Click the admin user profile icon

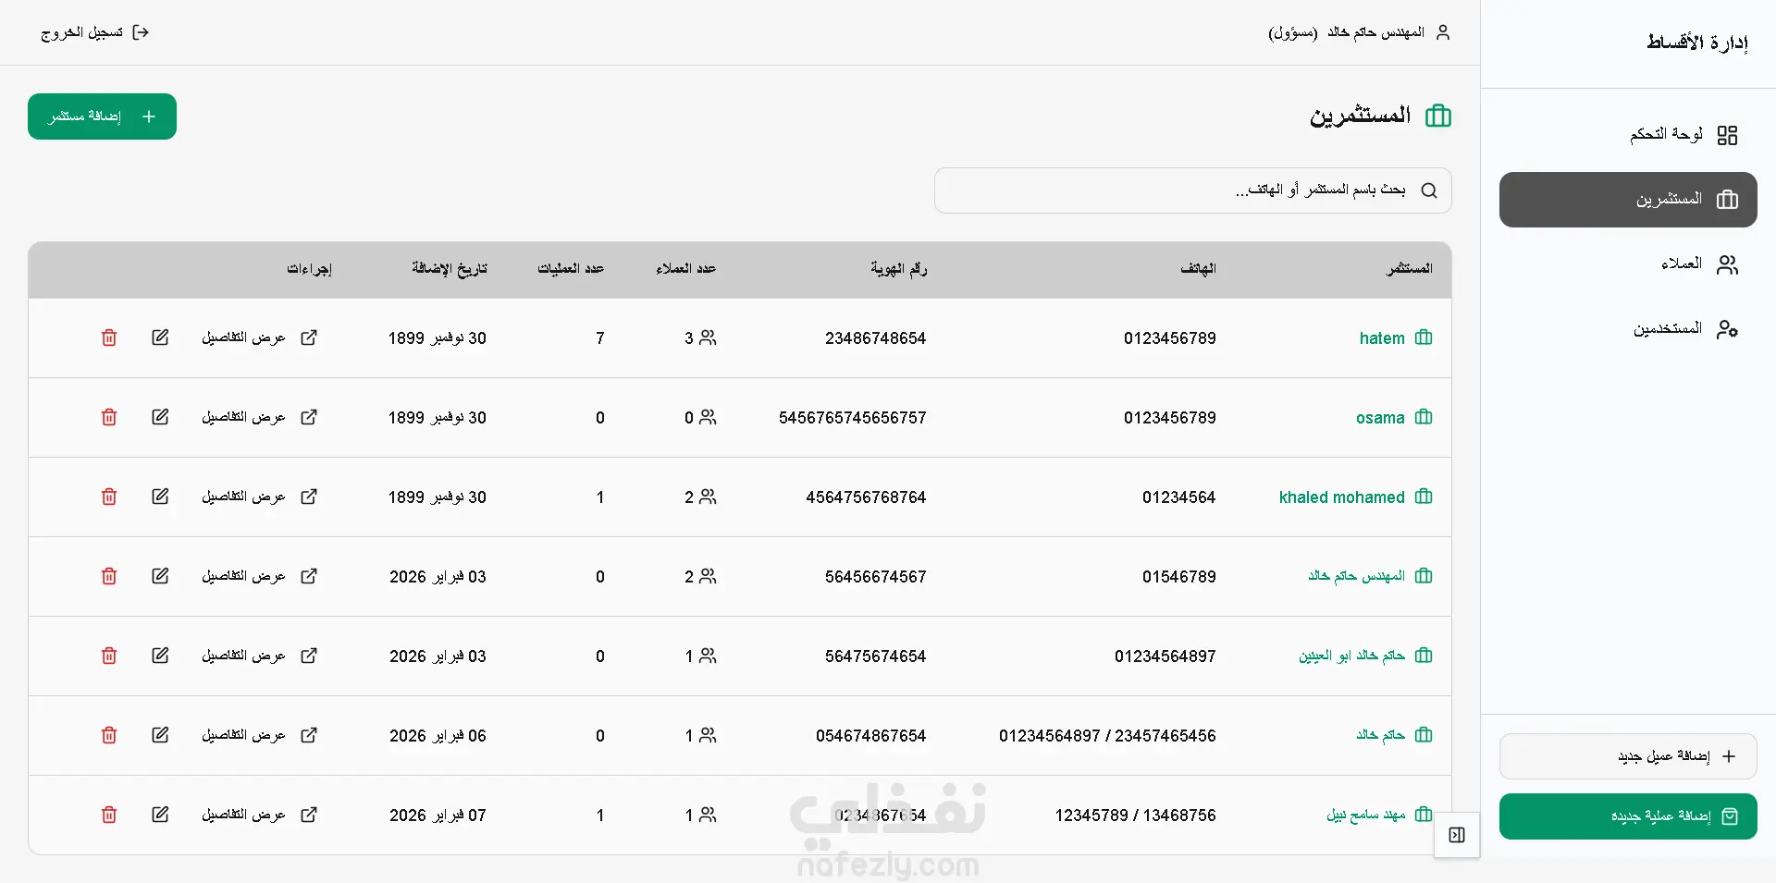tap(1443, 32)
